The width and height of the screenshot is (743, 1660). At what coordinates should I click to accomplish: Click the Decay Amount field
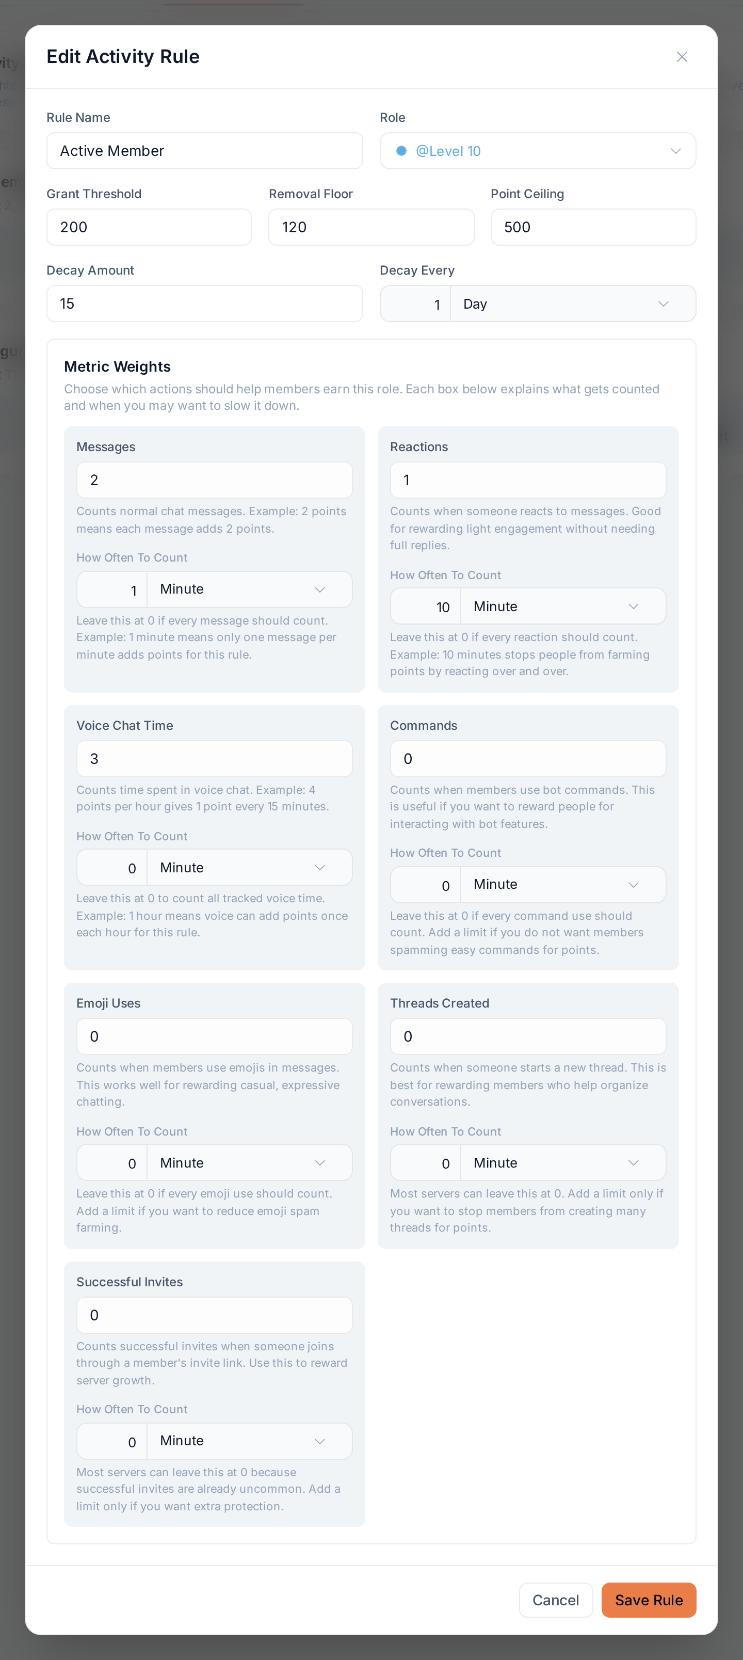(x=204, y=304)
